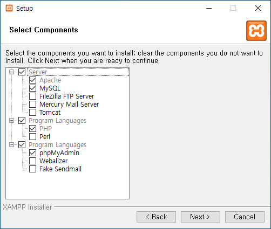The width and height of the screenshot is (271, 229).
Task: Select the PHP tree item label
Action: tap(45, 129)
